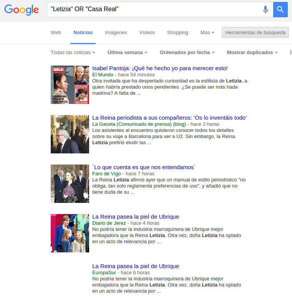
Task: Expand the Mostrar duplicados dropdown
Action: click(252, 53)
